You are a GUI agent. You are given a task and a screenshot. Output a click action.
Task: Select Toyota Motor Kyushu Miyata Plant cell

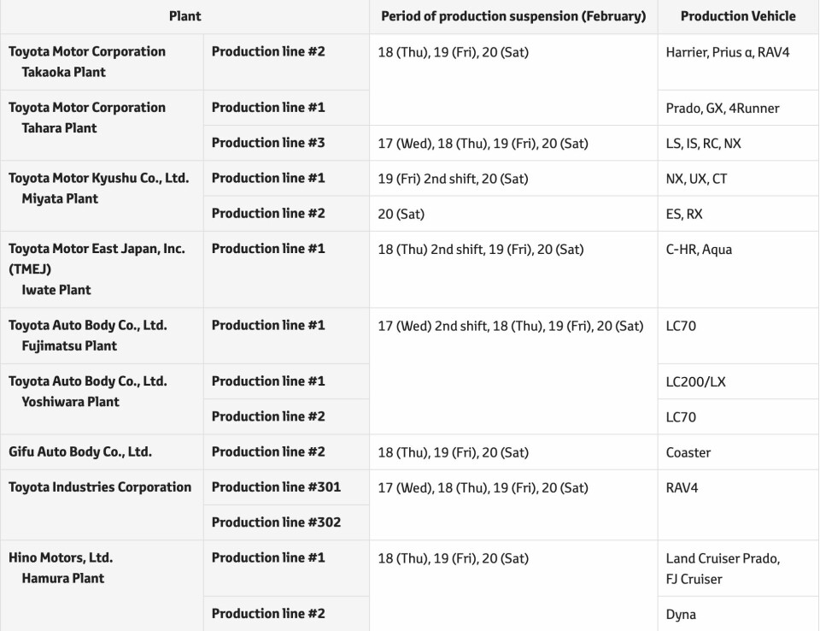click(x=98, y=188)
